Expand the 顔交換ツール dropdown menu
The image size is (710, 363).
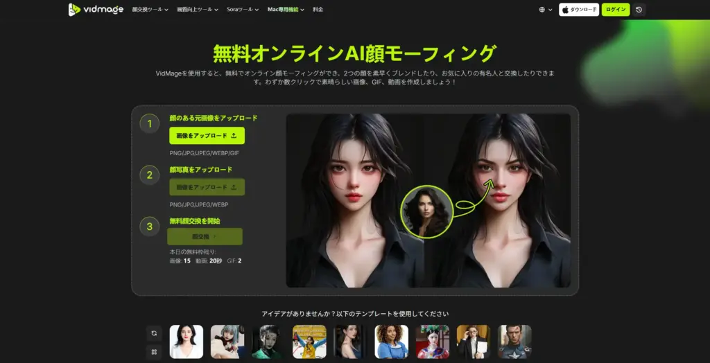tap(150, 10)
